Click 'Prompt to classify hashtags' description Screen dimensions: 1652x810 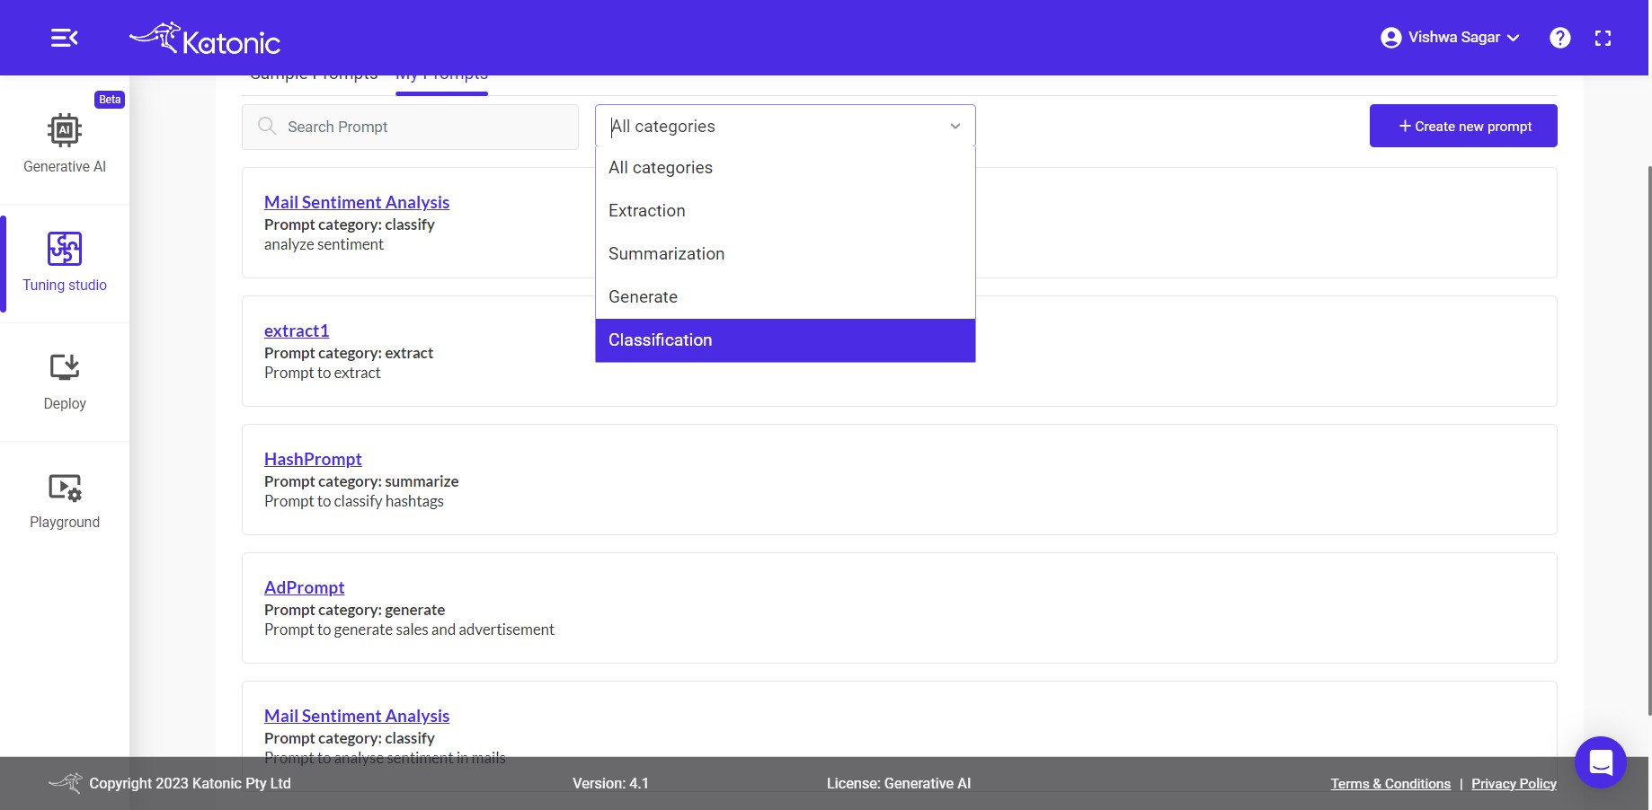[x=354, y=501]
